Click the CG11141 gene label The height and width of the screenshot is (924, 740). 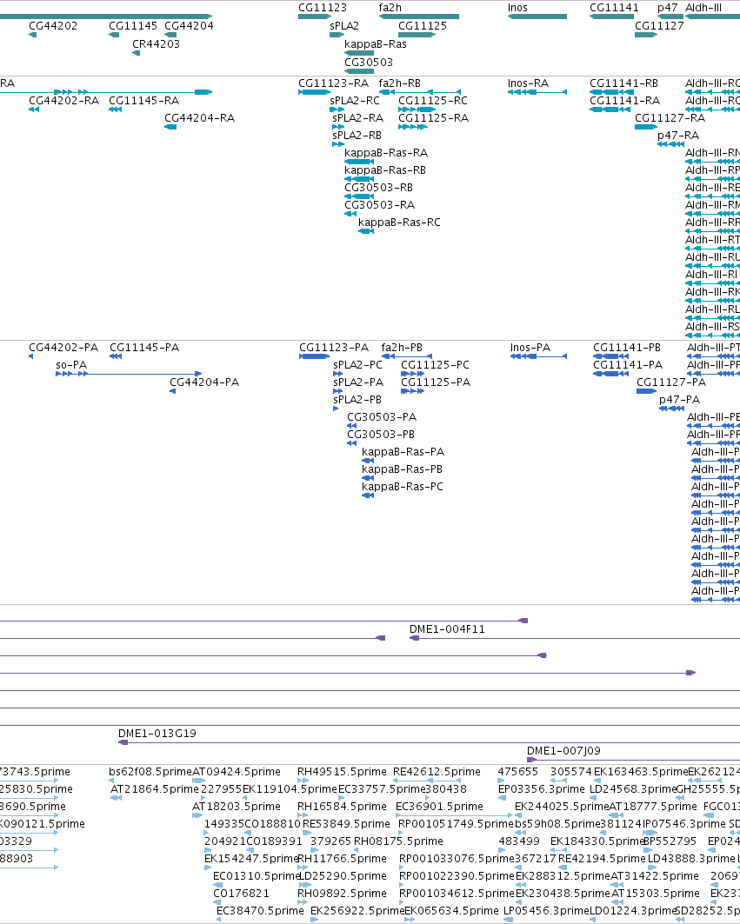click(614, 8)
